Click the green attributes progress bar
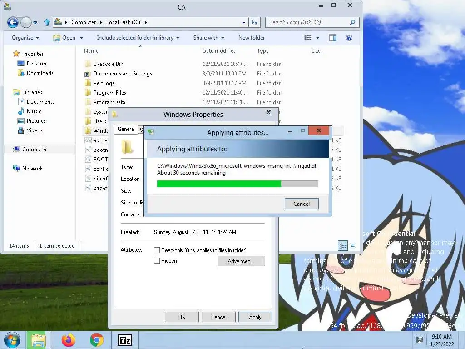Viewport: 465px width, 349px height. point(237,184)
